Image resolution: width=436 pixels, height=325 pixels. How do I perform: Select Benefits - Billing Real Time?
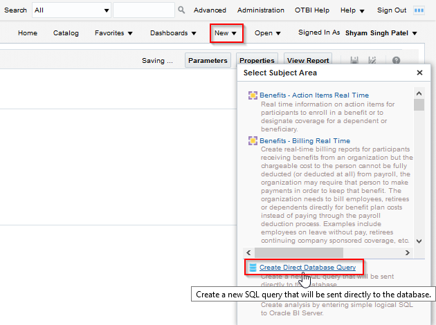(305, 141)
